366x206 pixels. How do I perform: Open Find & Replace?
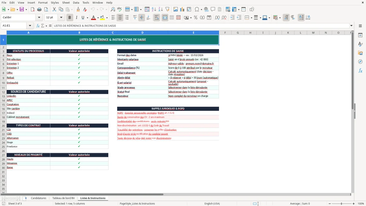[x=113, y=9]
